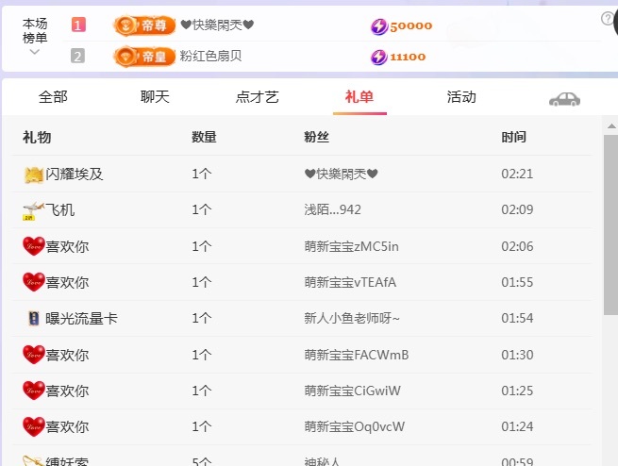Click heart icon in 萌新宝宝FACWmB row

tap(34, 355)
